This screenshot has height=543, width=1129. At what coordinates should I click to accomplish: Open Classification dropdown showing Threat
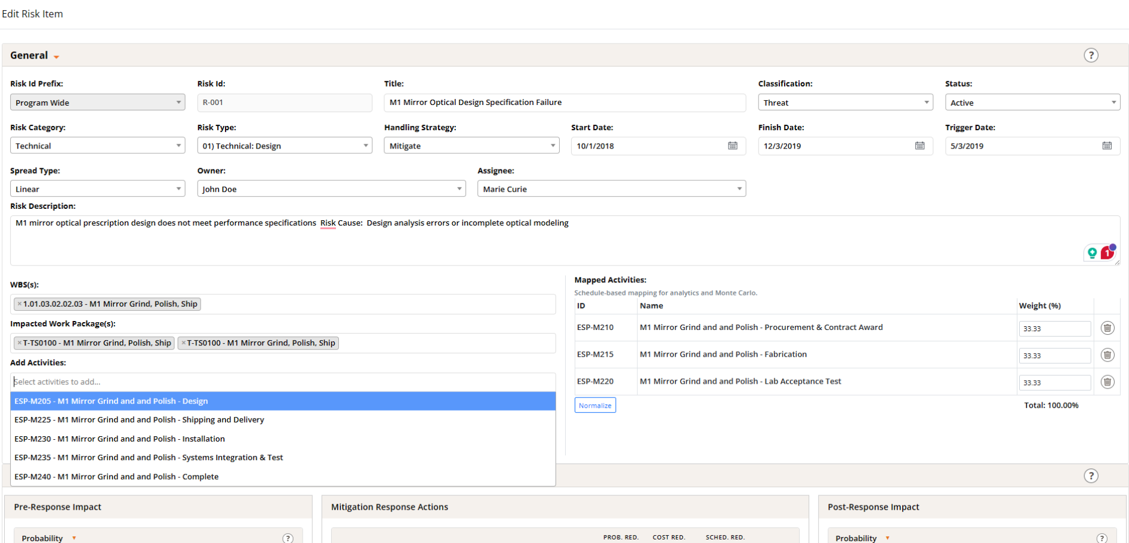[845, 102]
